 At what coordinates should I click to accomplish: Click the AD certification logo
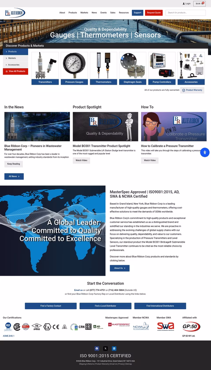98,326
